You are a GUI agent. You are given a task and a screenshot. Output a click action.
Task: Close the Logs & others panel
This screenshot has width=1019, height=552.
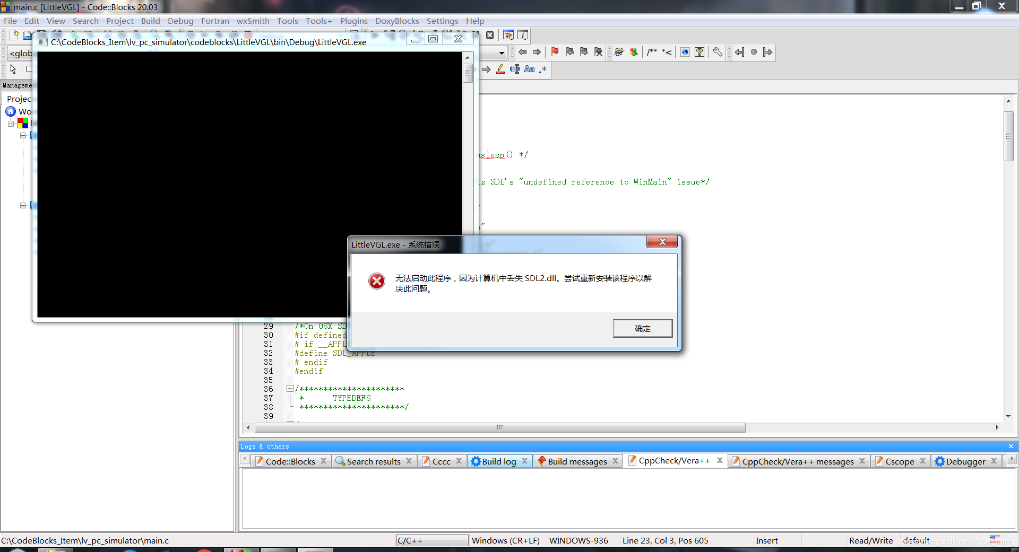pos(1011,446)
